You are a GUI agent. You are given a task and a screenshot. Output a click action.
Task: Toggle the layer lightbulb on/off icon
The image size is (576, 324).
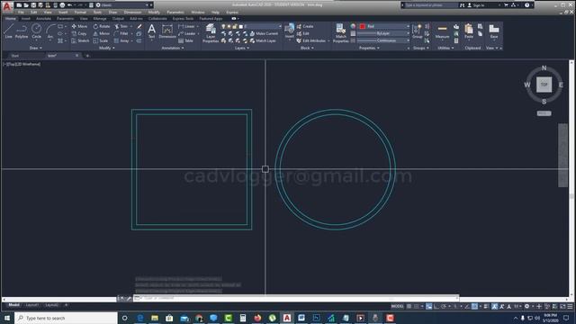click(223, 26)
